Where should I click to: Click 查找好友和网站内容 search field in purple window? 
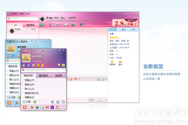coord(44,70)
